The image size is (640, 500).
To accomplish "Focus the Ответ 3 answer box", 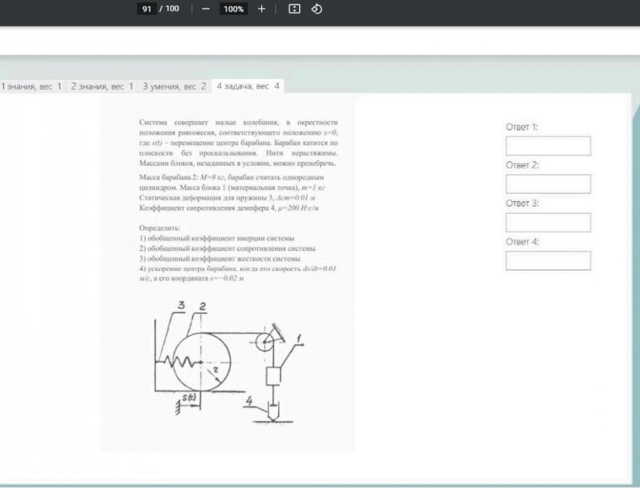I will tap(548, 222).
